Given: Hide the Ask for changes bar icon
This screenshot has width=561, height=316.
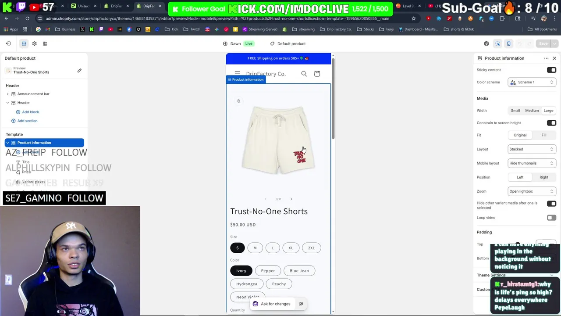Looking at the screenshot, I should pos(301,304).
